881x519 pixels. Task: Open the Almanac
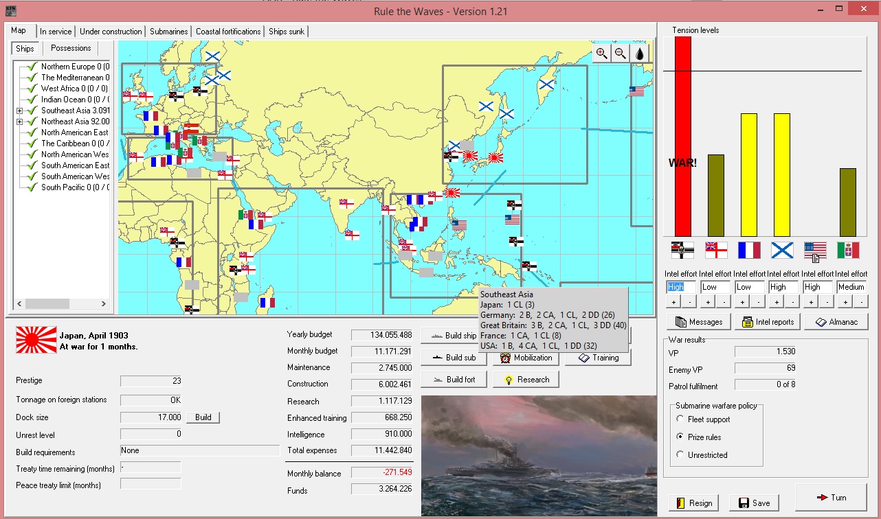tap(836, 322)
